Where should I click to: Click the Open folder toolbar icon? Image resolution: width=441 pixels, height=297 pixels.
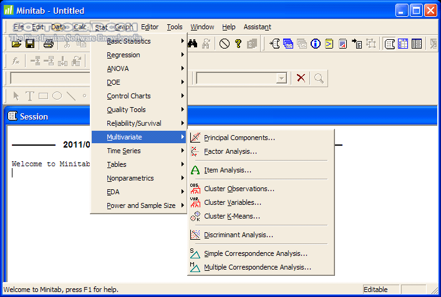[16, 44]
